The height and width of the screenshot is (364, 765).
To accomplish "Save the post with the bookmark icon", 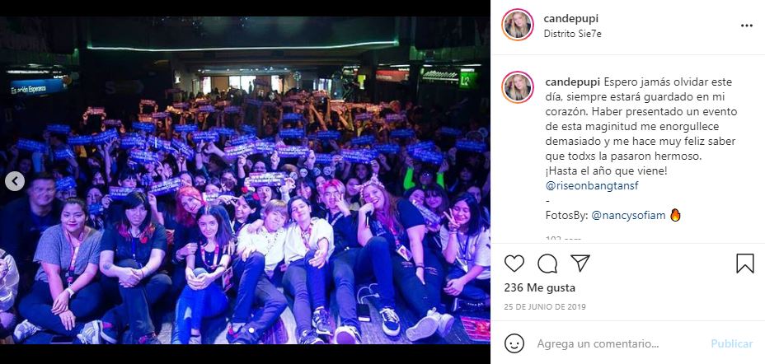I will click(x=745, y=264).
